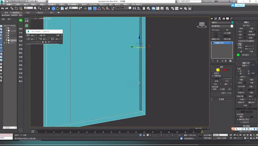Select the 无 constraint radio button

[x=238, y=71]
